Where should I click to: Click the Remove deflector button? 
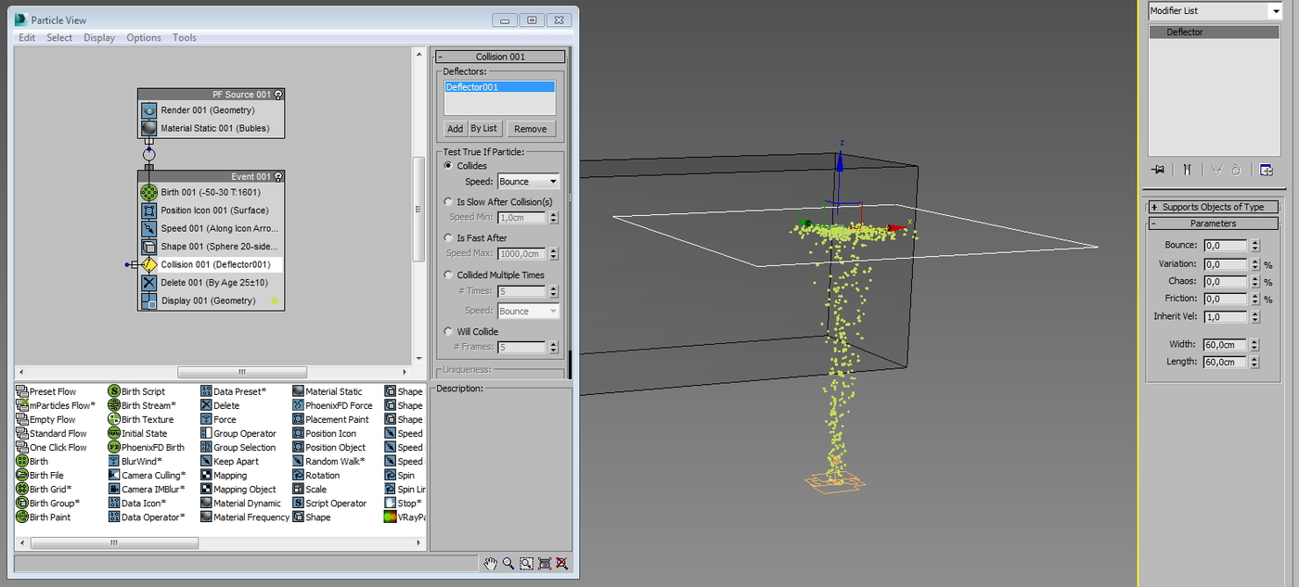(531, 129)
